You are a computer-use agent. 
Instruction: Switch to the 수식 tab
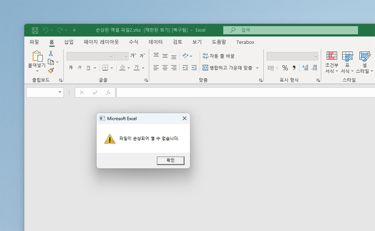[x=133, y=42]
